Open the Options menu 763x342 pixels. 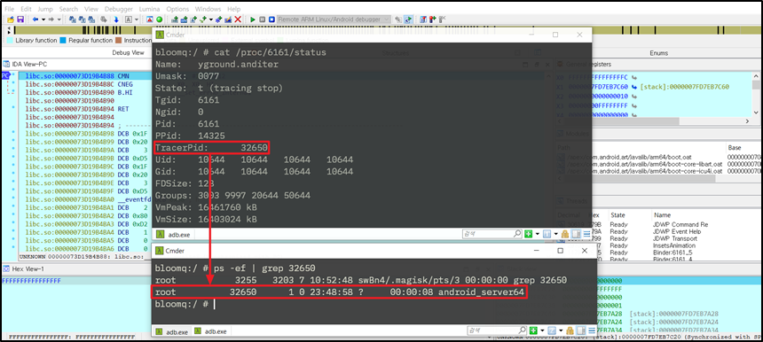(177, 9)
